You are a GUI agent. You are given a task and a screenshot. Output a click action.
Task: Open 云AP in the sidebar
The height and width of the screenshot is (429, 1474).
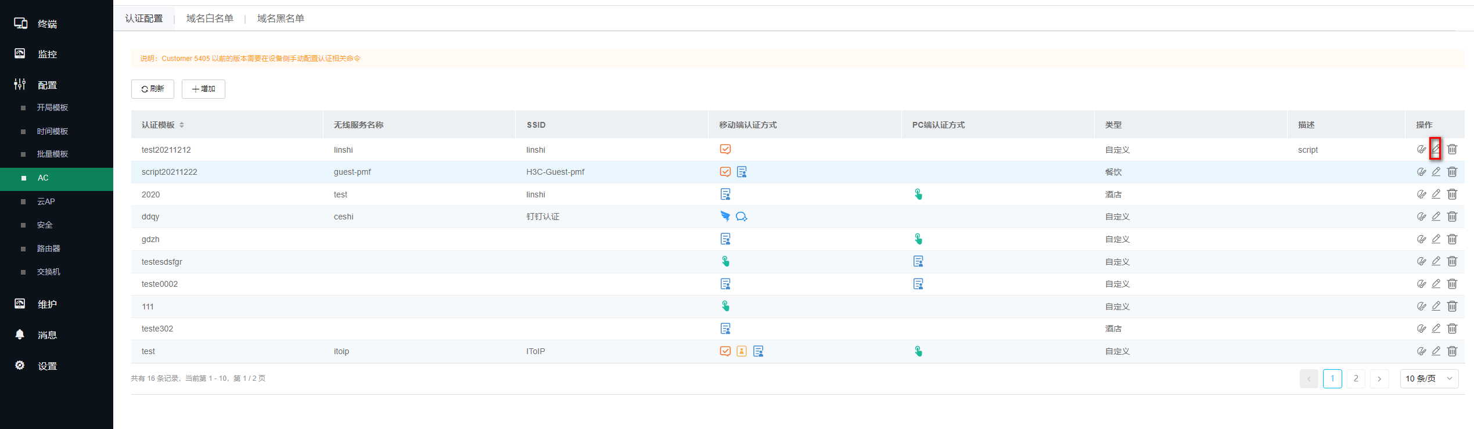(x=46, y=201)
